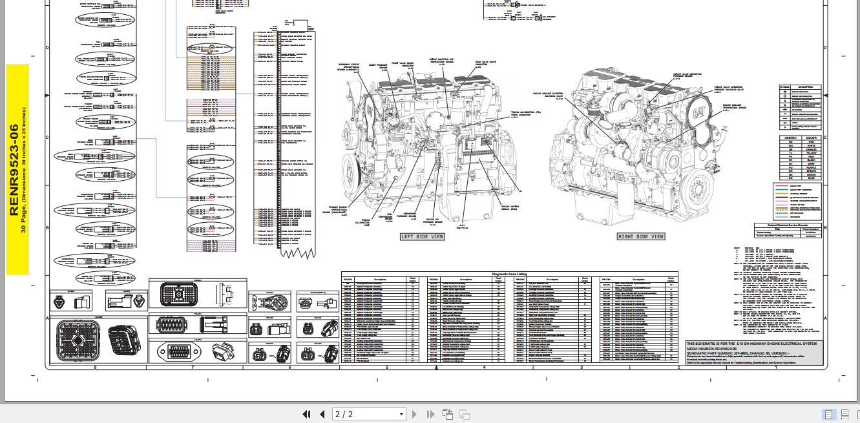Click the Previous View icon in the bottom toolbar
The image size is (860, 423).
tap(448, 414)
